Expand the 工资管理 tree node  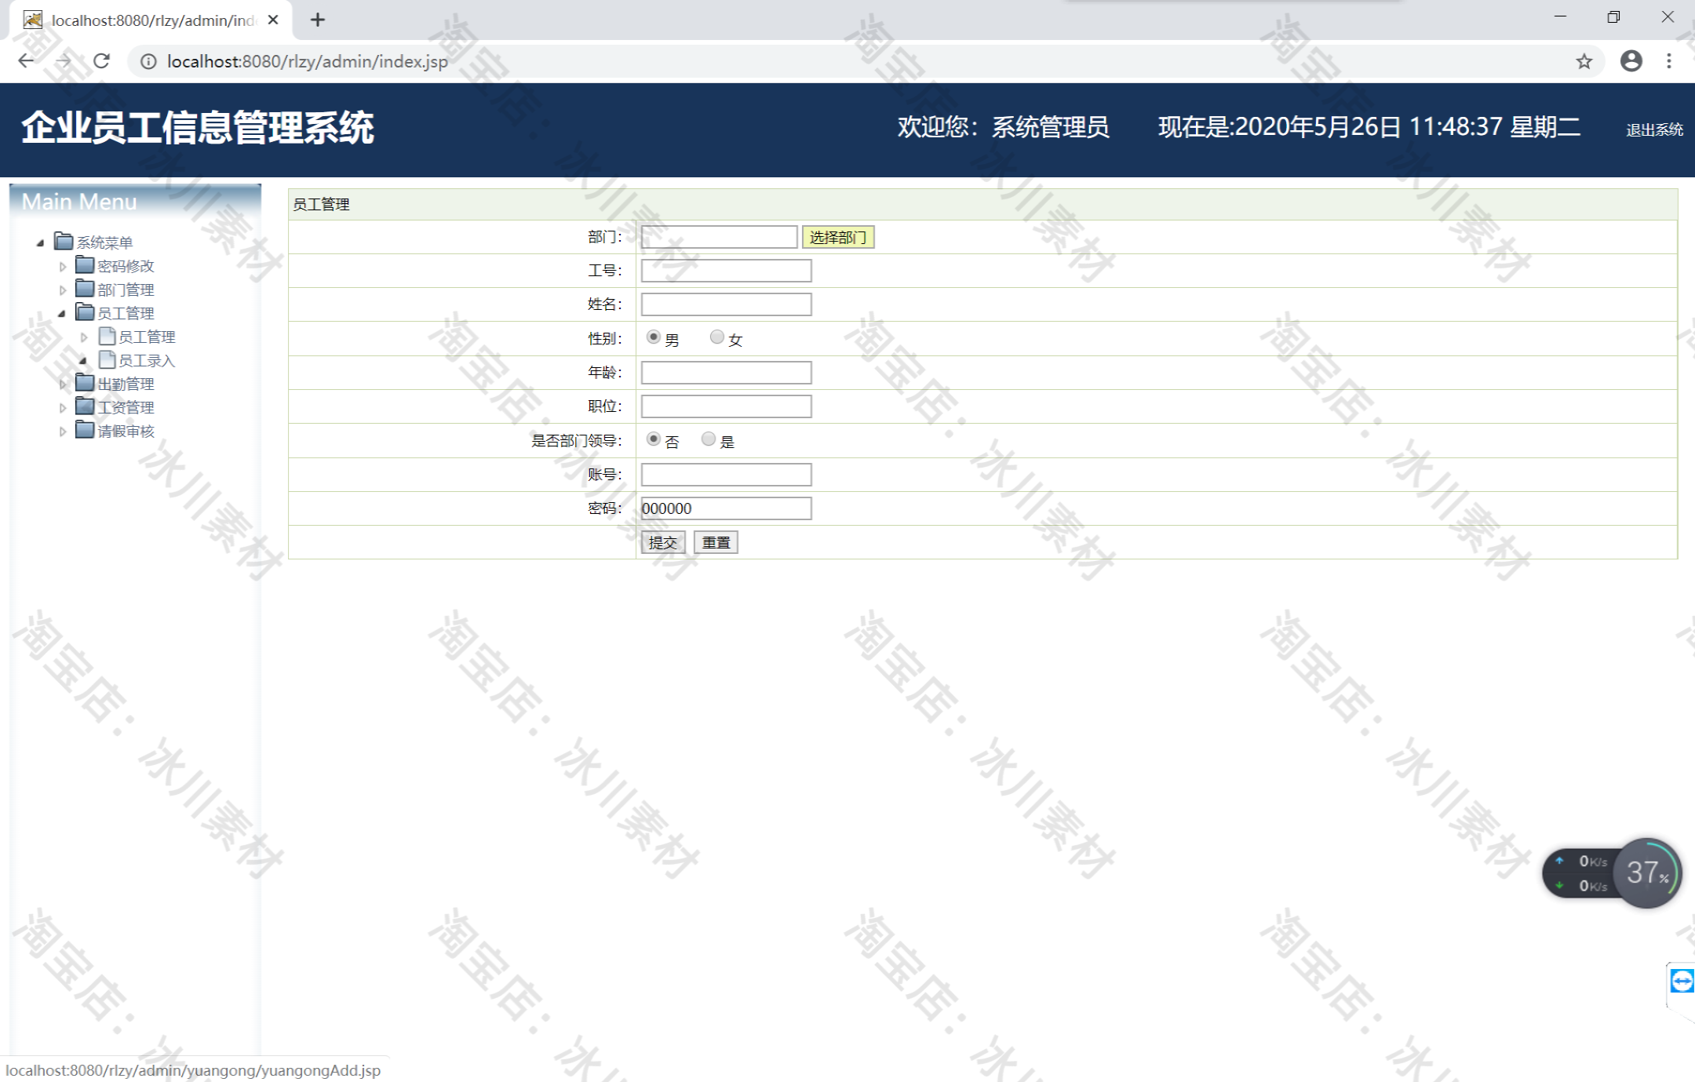pyautogui.click(x=62, y=408)
